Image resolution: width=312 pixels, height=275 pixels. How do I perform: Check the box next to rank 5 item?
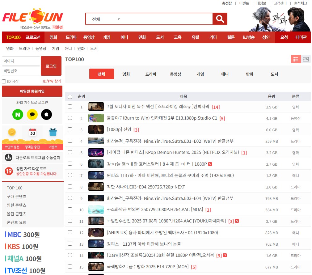[x=70, y=153]
